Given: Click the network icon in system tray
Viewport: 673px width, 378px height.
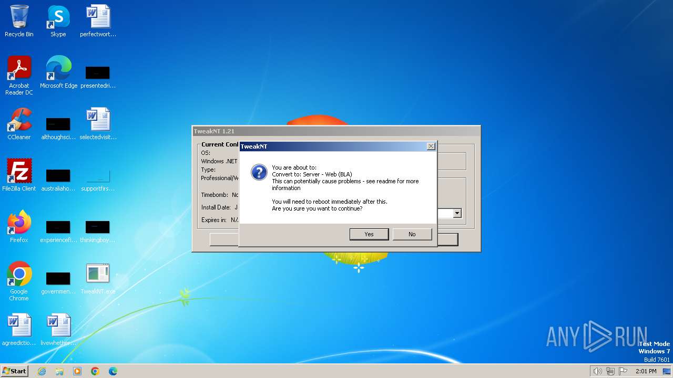Looking at the screenshot, I should (610, 371).
